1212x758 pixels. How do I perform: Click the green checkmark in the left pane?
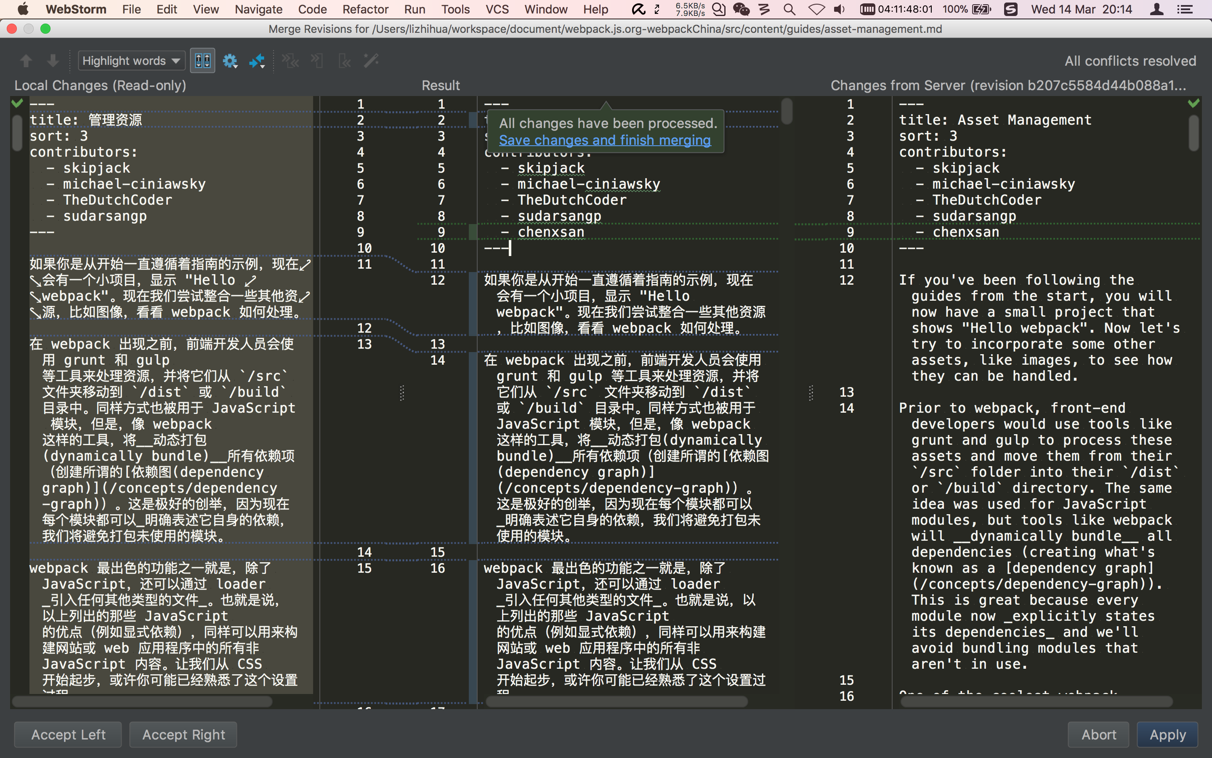17,103
